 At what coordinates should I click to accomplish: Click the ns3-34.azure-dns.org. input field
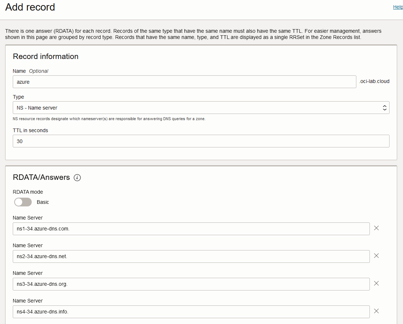pyautogui.click(x=191, y=284)
